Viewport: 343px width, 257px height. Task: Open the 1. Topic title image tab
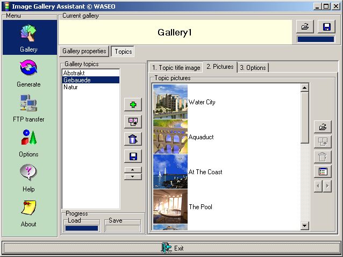pyautogui.click(x=176, y=68)
